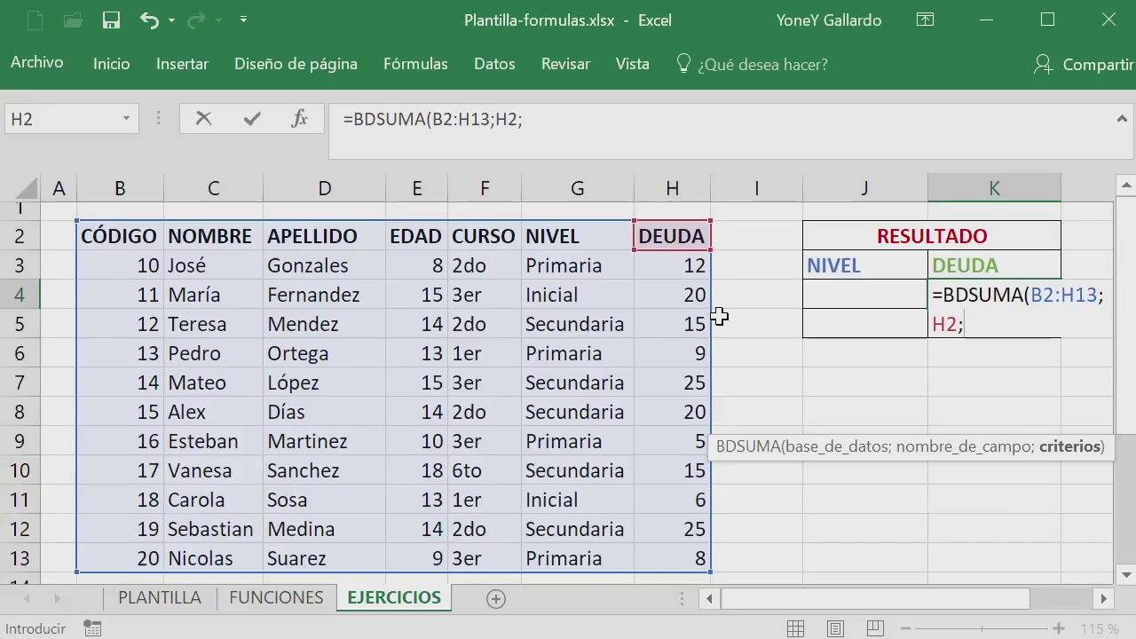Select the EJERCICIOS sheet tab
Viewport: 1136px width, 639px height.
[x=394, y=597]
